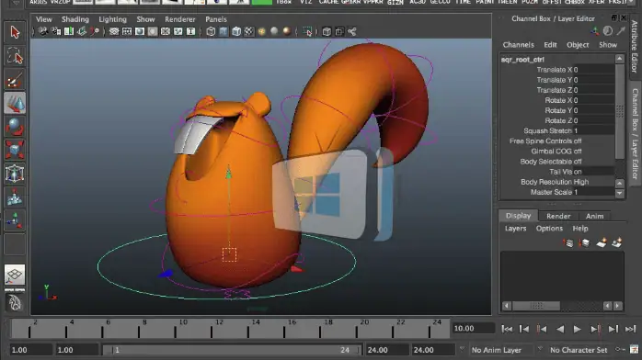
Task: Activate the Move tool
Action: pos(15,104)
